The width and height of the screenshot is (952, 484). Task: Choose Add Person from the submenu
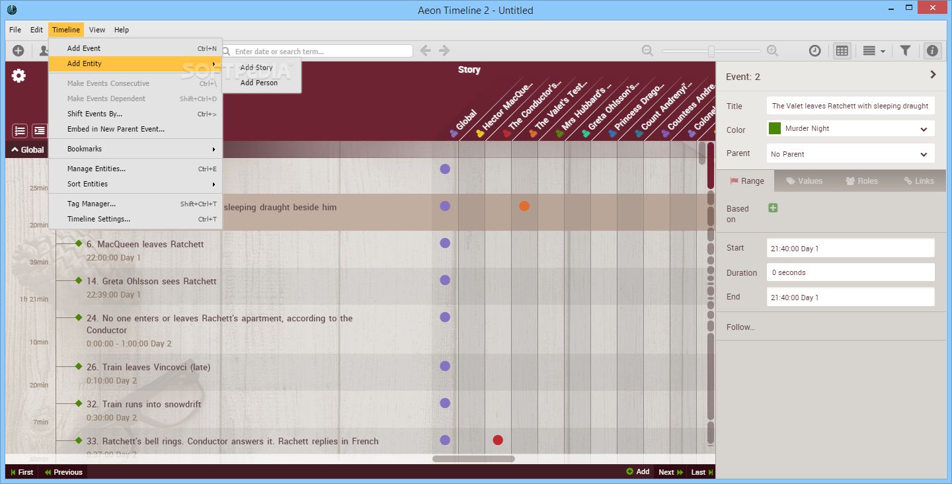(262, 83)
